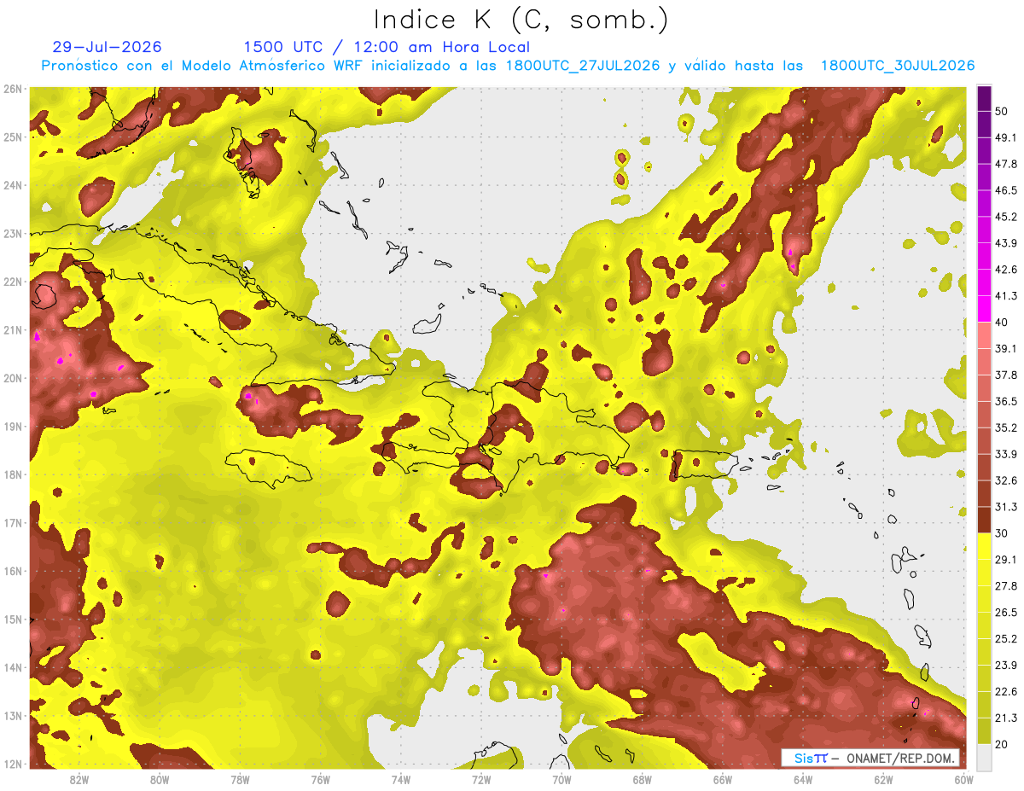The width and height of the screenshot is (1024, 791).
Task: Click the colorbar value "42.6"
Action: click(x=1006, y=270)
